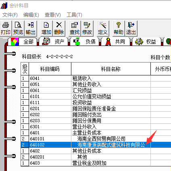Click the 修改 modify icon

(87, 29)
